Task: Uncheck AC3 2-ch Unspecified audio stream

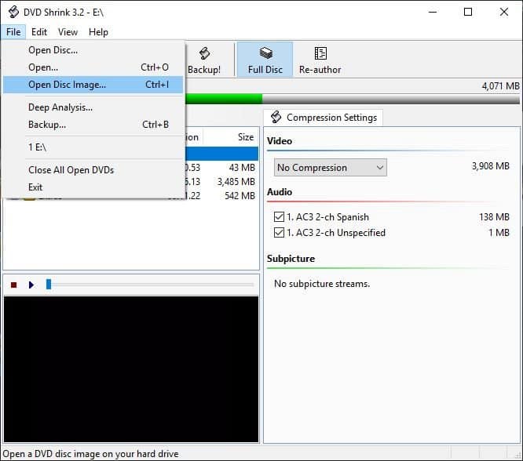Action: [279, 233]
